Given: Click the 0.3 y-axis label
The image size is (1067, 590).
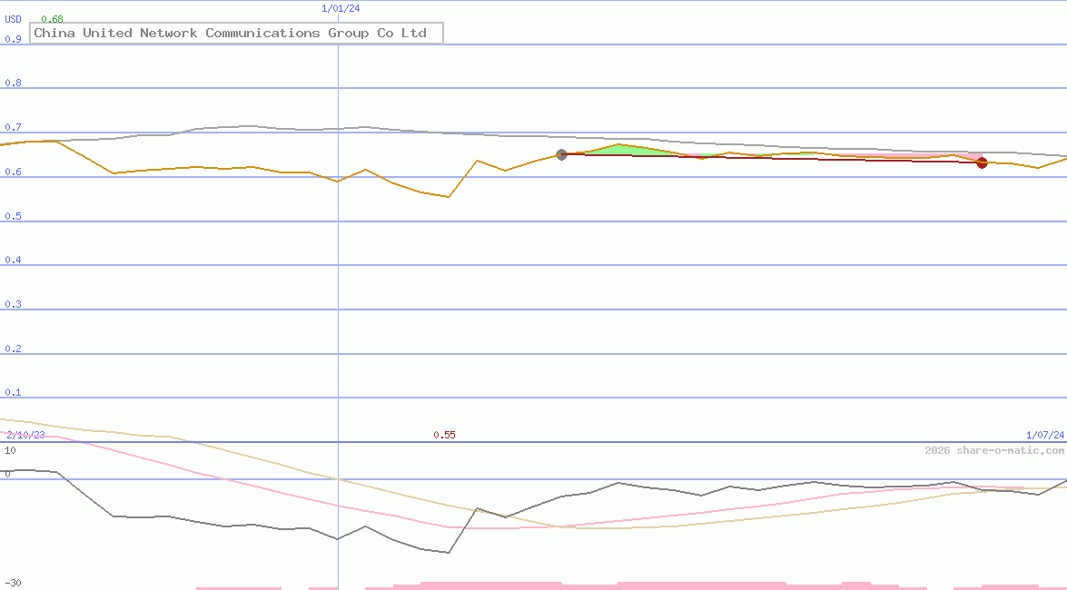Looking at the screenshot, I should tap(13, 304).
